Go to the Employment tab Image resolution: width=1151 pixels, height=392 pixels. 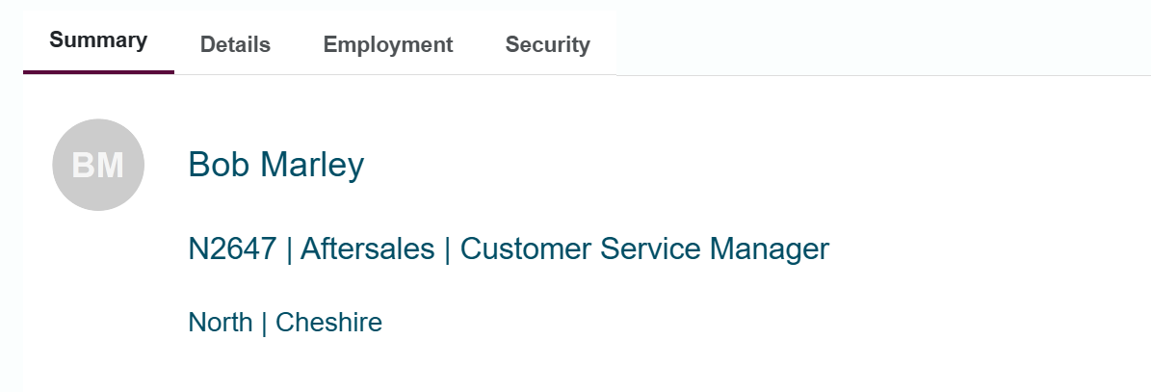click(x=388, y=44)
